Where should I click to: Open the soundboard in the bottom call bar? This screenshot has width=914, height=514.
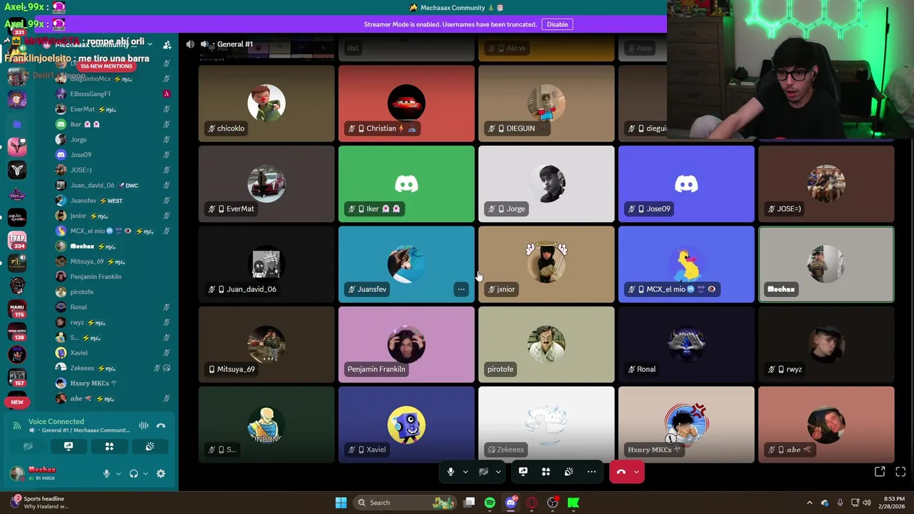coord(568,471)
